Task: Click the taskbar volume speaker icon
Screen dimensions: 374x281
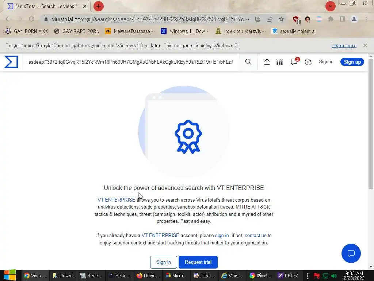Action: click(334, 276)
